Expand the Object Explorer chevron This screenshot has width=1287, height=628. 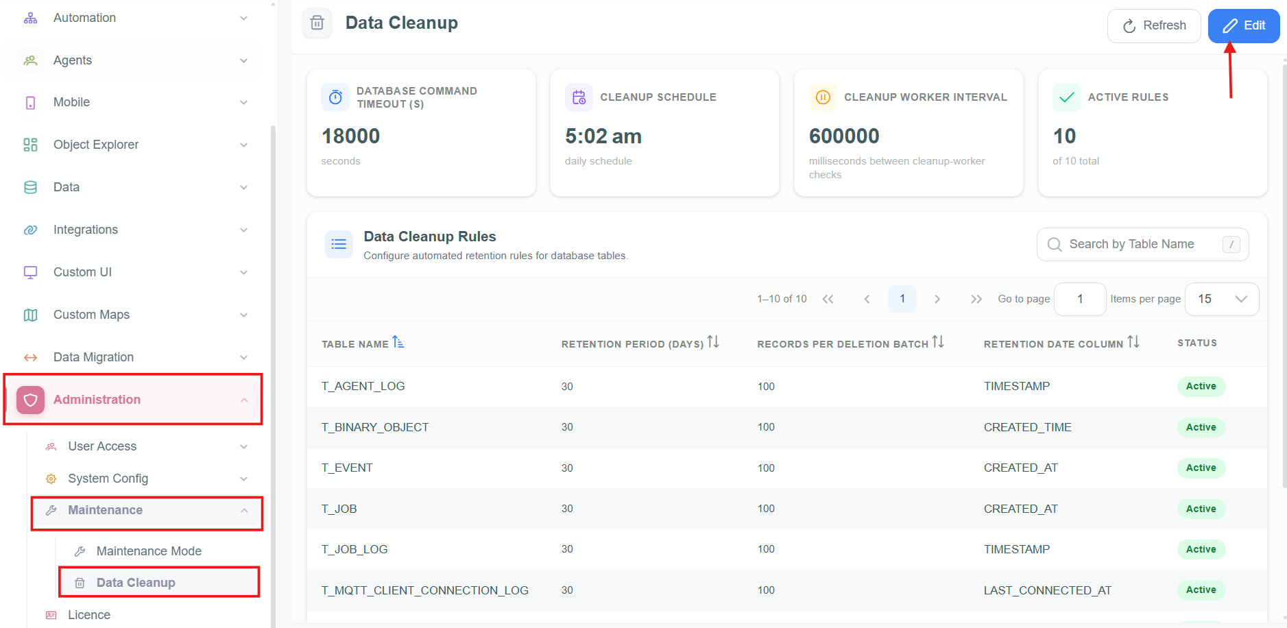[243, 145]
